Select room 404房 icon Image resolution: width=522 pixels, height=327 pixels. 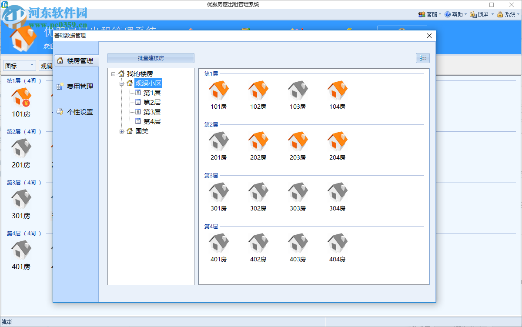pos(338,244)
